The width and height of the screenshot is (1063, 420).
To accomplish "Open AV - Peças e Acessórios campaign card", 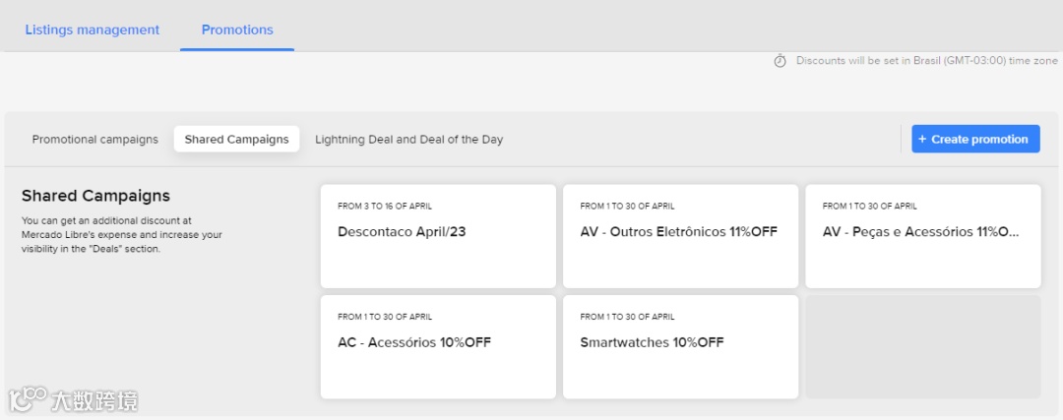I will (x=922, y=236).
